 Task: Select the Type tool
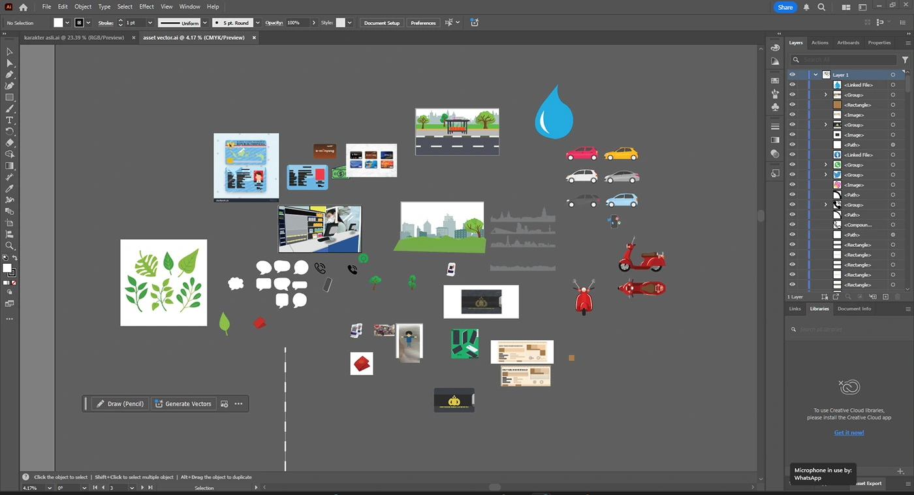click(x=10, y=120)
